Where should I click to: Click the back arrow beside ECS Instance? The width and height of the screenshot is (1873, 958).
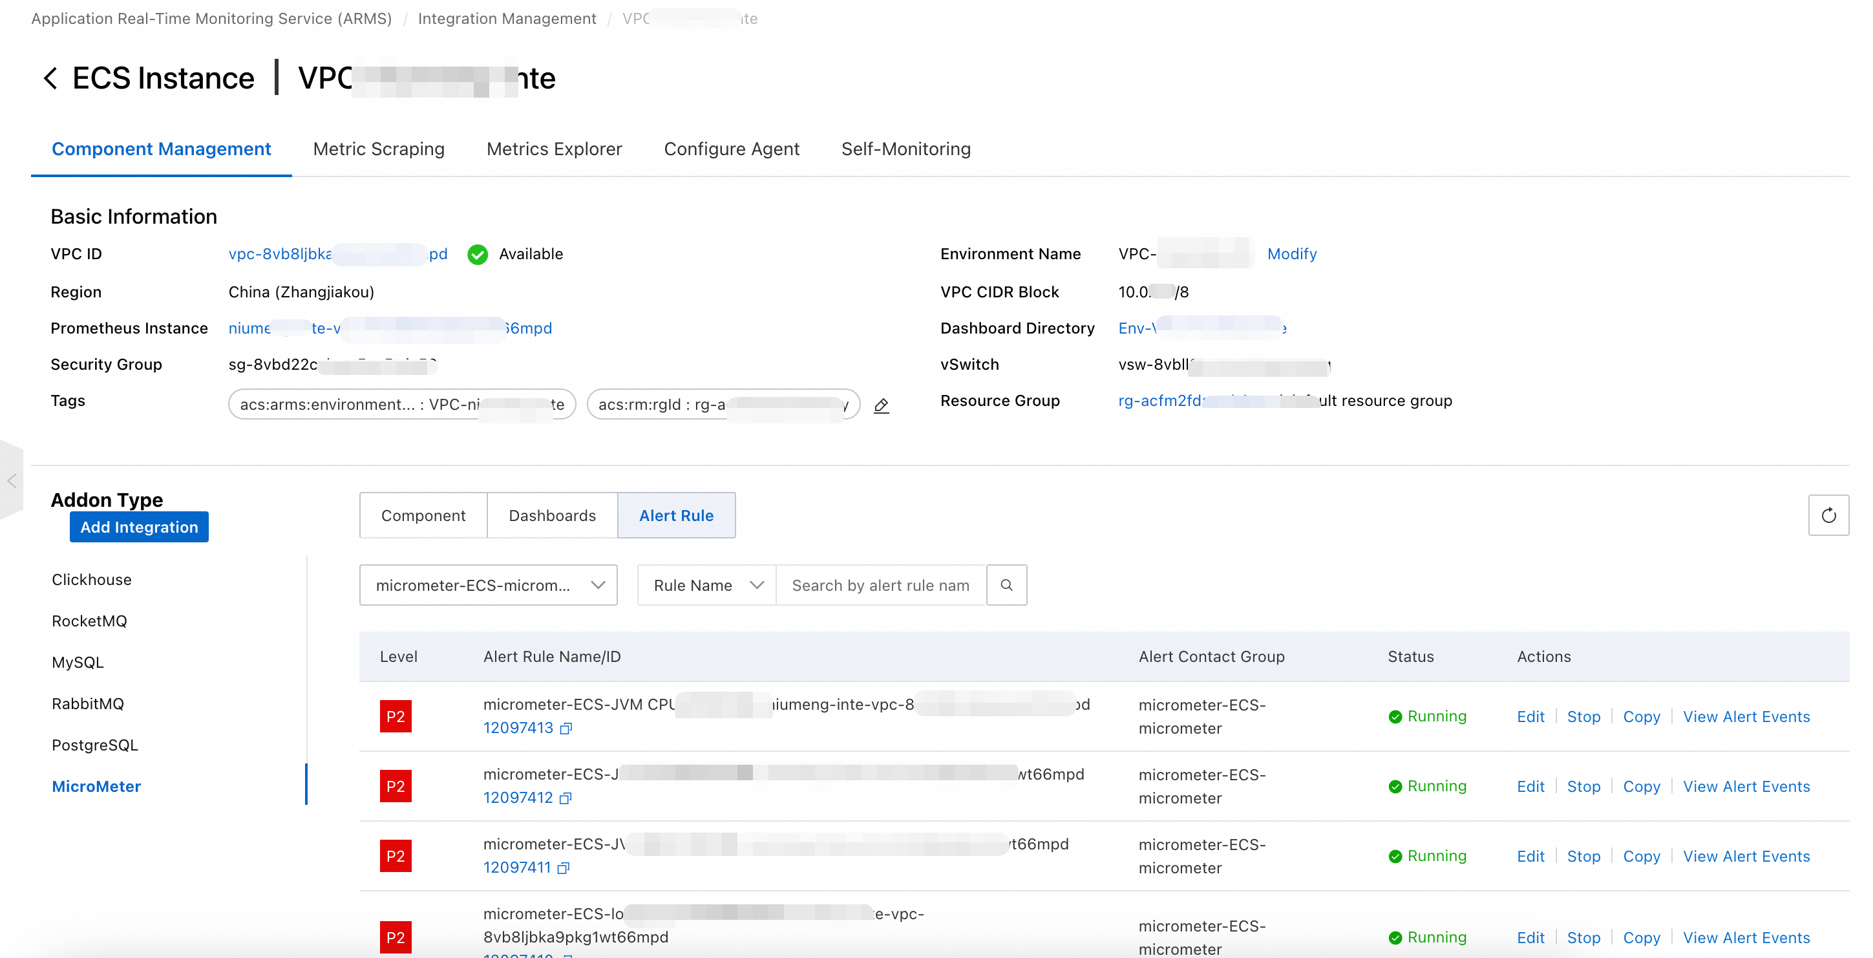(50, 78)
